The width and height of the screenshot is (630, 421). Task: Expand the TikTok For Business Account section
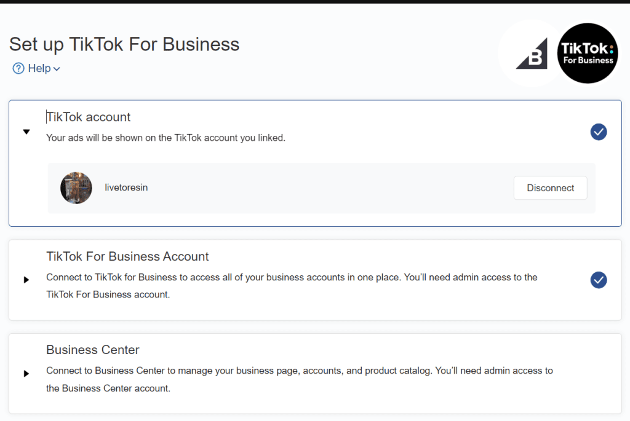[x=26, y=280]
